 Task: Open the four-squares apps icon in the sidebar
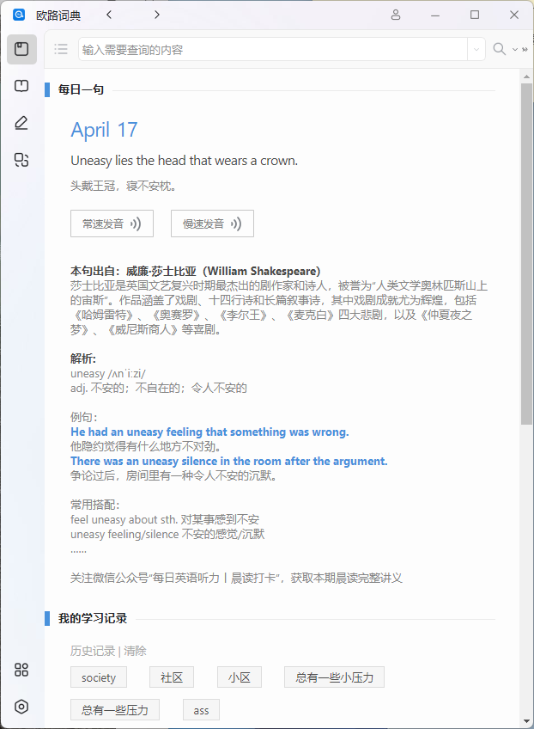[x=21, y=670]
